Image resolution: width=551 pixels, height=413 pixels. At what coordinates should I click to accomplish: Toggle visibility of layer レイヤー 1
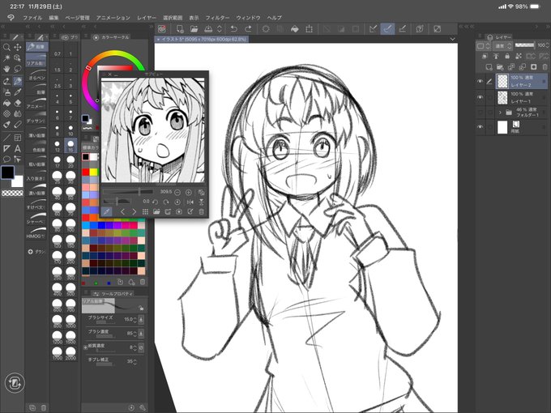[x=480, y=97]
